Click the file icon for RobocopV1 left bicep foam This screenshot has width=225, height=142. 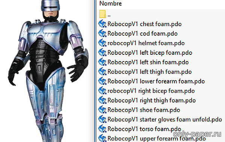(102, 53)
